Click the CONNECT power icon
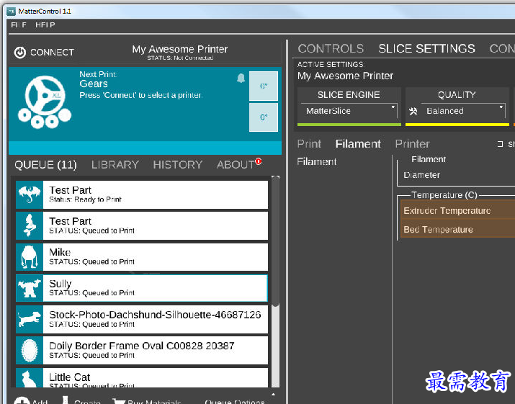 20,53
